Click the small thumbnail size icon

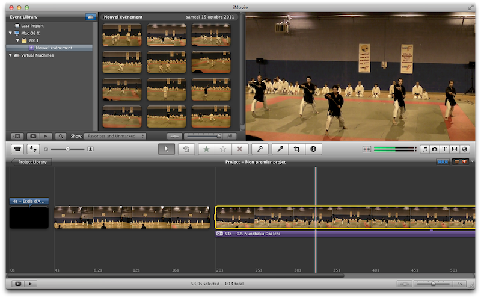(46, 149)
